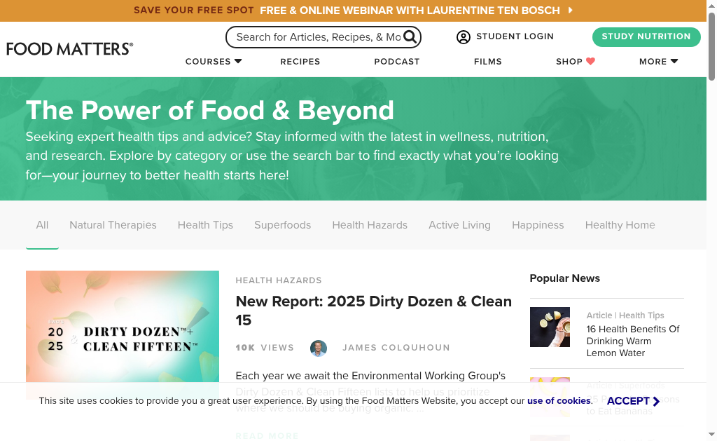The width and height of the screenshot is (717, 441).
Task: Switch to the Active Living tab
Action: 459,225
